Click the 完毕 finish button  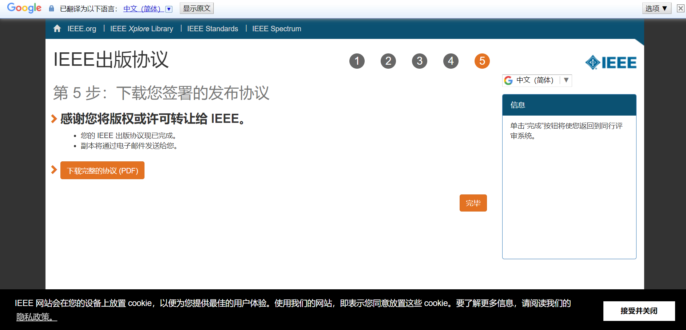[x=473, y=203]
